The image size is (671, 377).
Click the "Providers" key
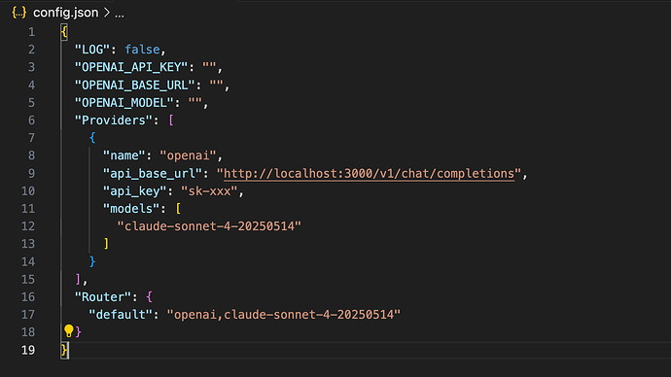pyautogui.click(x=114, y=120)
